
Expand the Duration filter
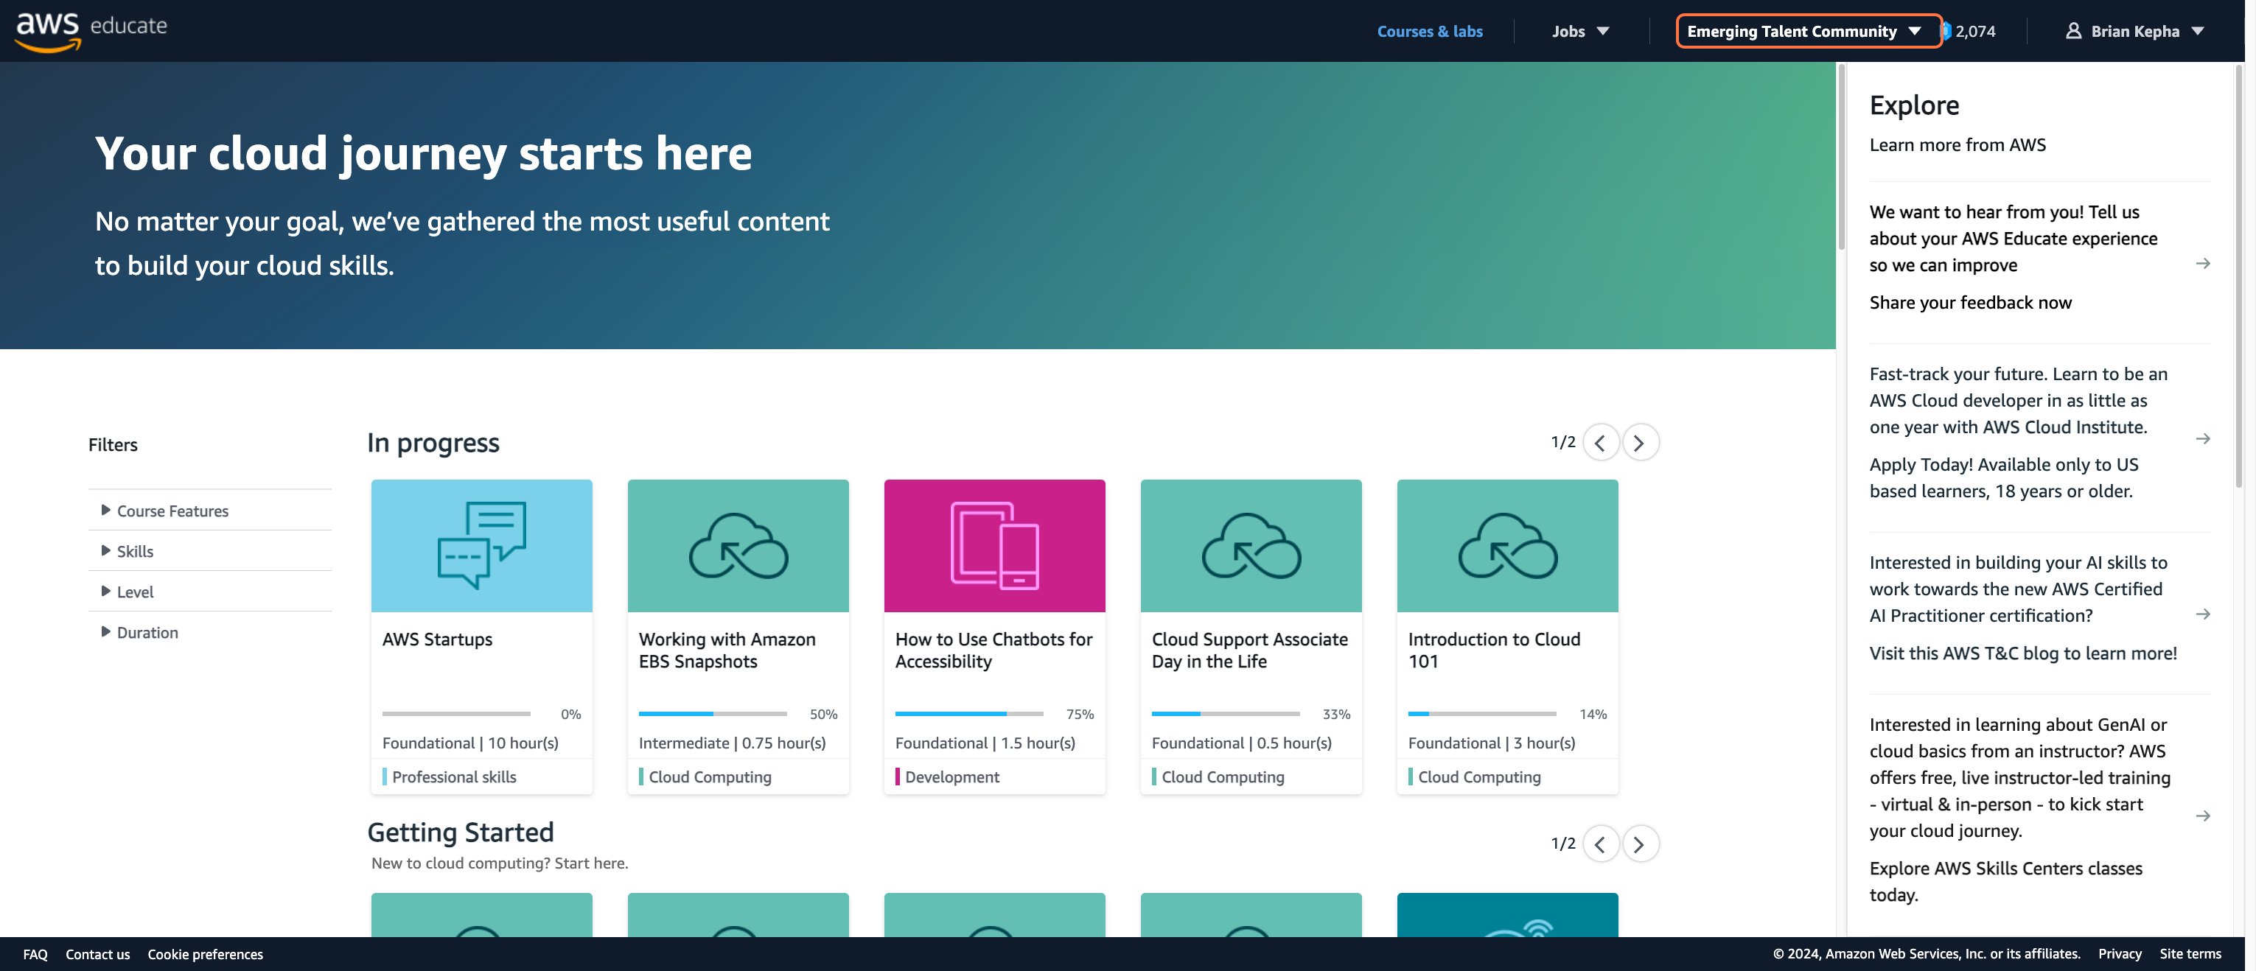point(146,632)
